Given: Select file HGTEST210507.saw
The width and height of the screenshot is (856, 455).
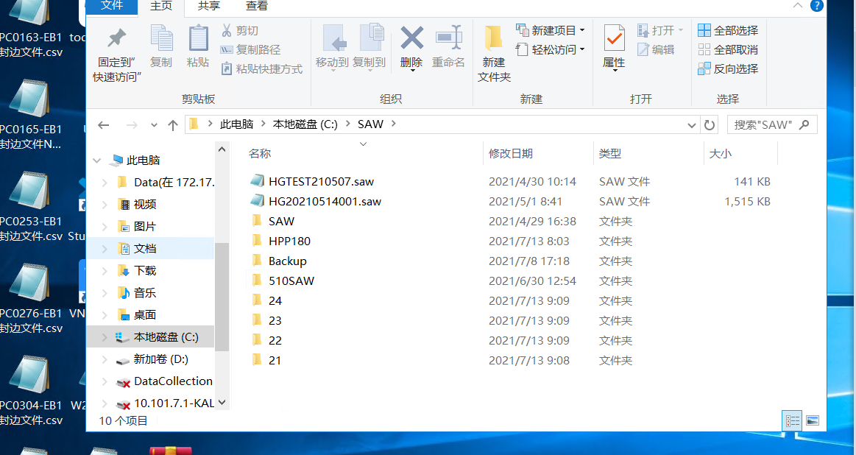Looking at the screenshot, I should tap(321, 181).
